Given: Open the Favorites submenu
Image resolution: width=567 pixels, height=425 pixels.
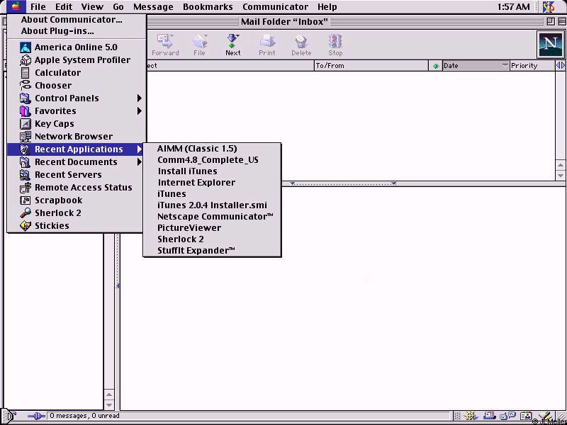Looking at the screenshot, I should (x=55, y=111).
